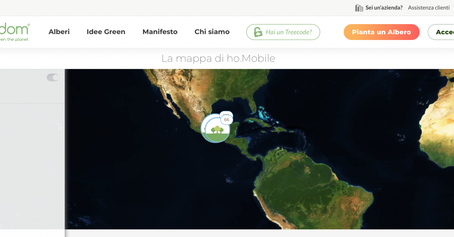Click the Treedom logo in the header

coord(14,32)
